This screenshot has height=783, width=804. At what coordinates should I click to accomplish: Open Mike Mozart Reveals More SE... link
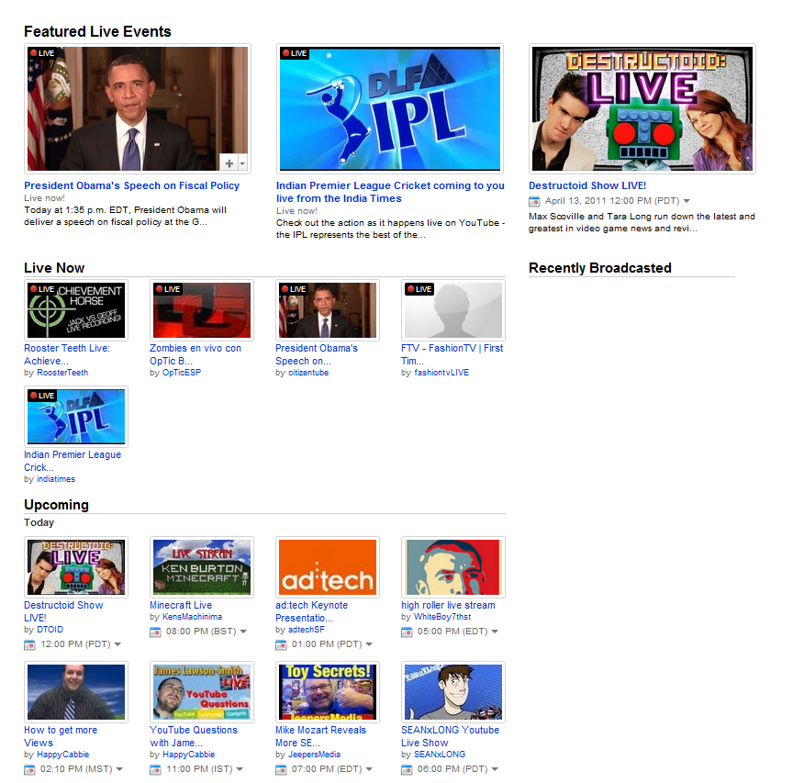click(x=320, y=736)
